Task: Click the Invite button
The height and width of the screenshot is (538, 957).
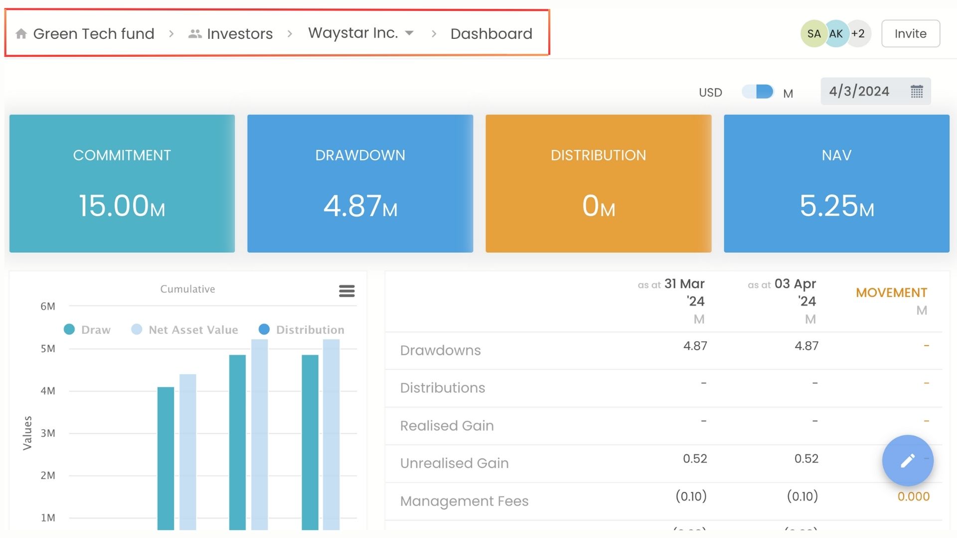Action: click(x=911, y=34)
